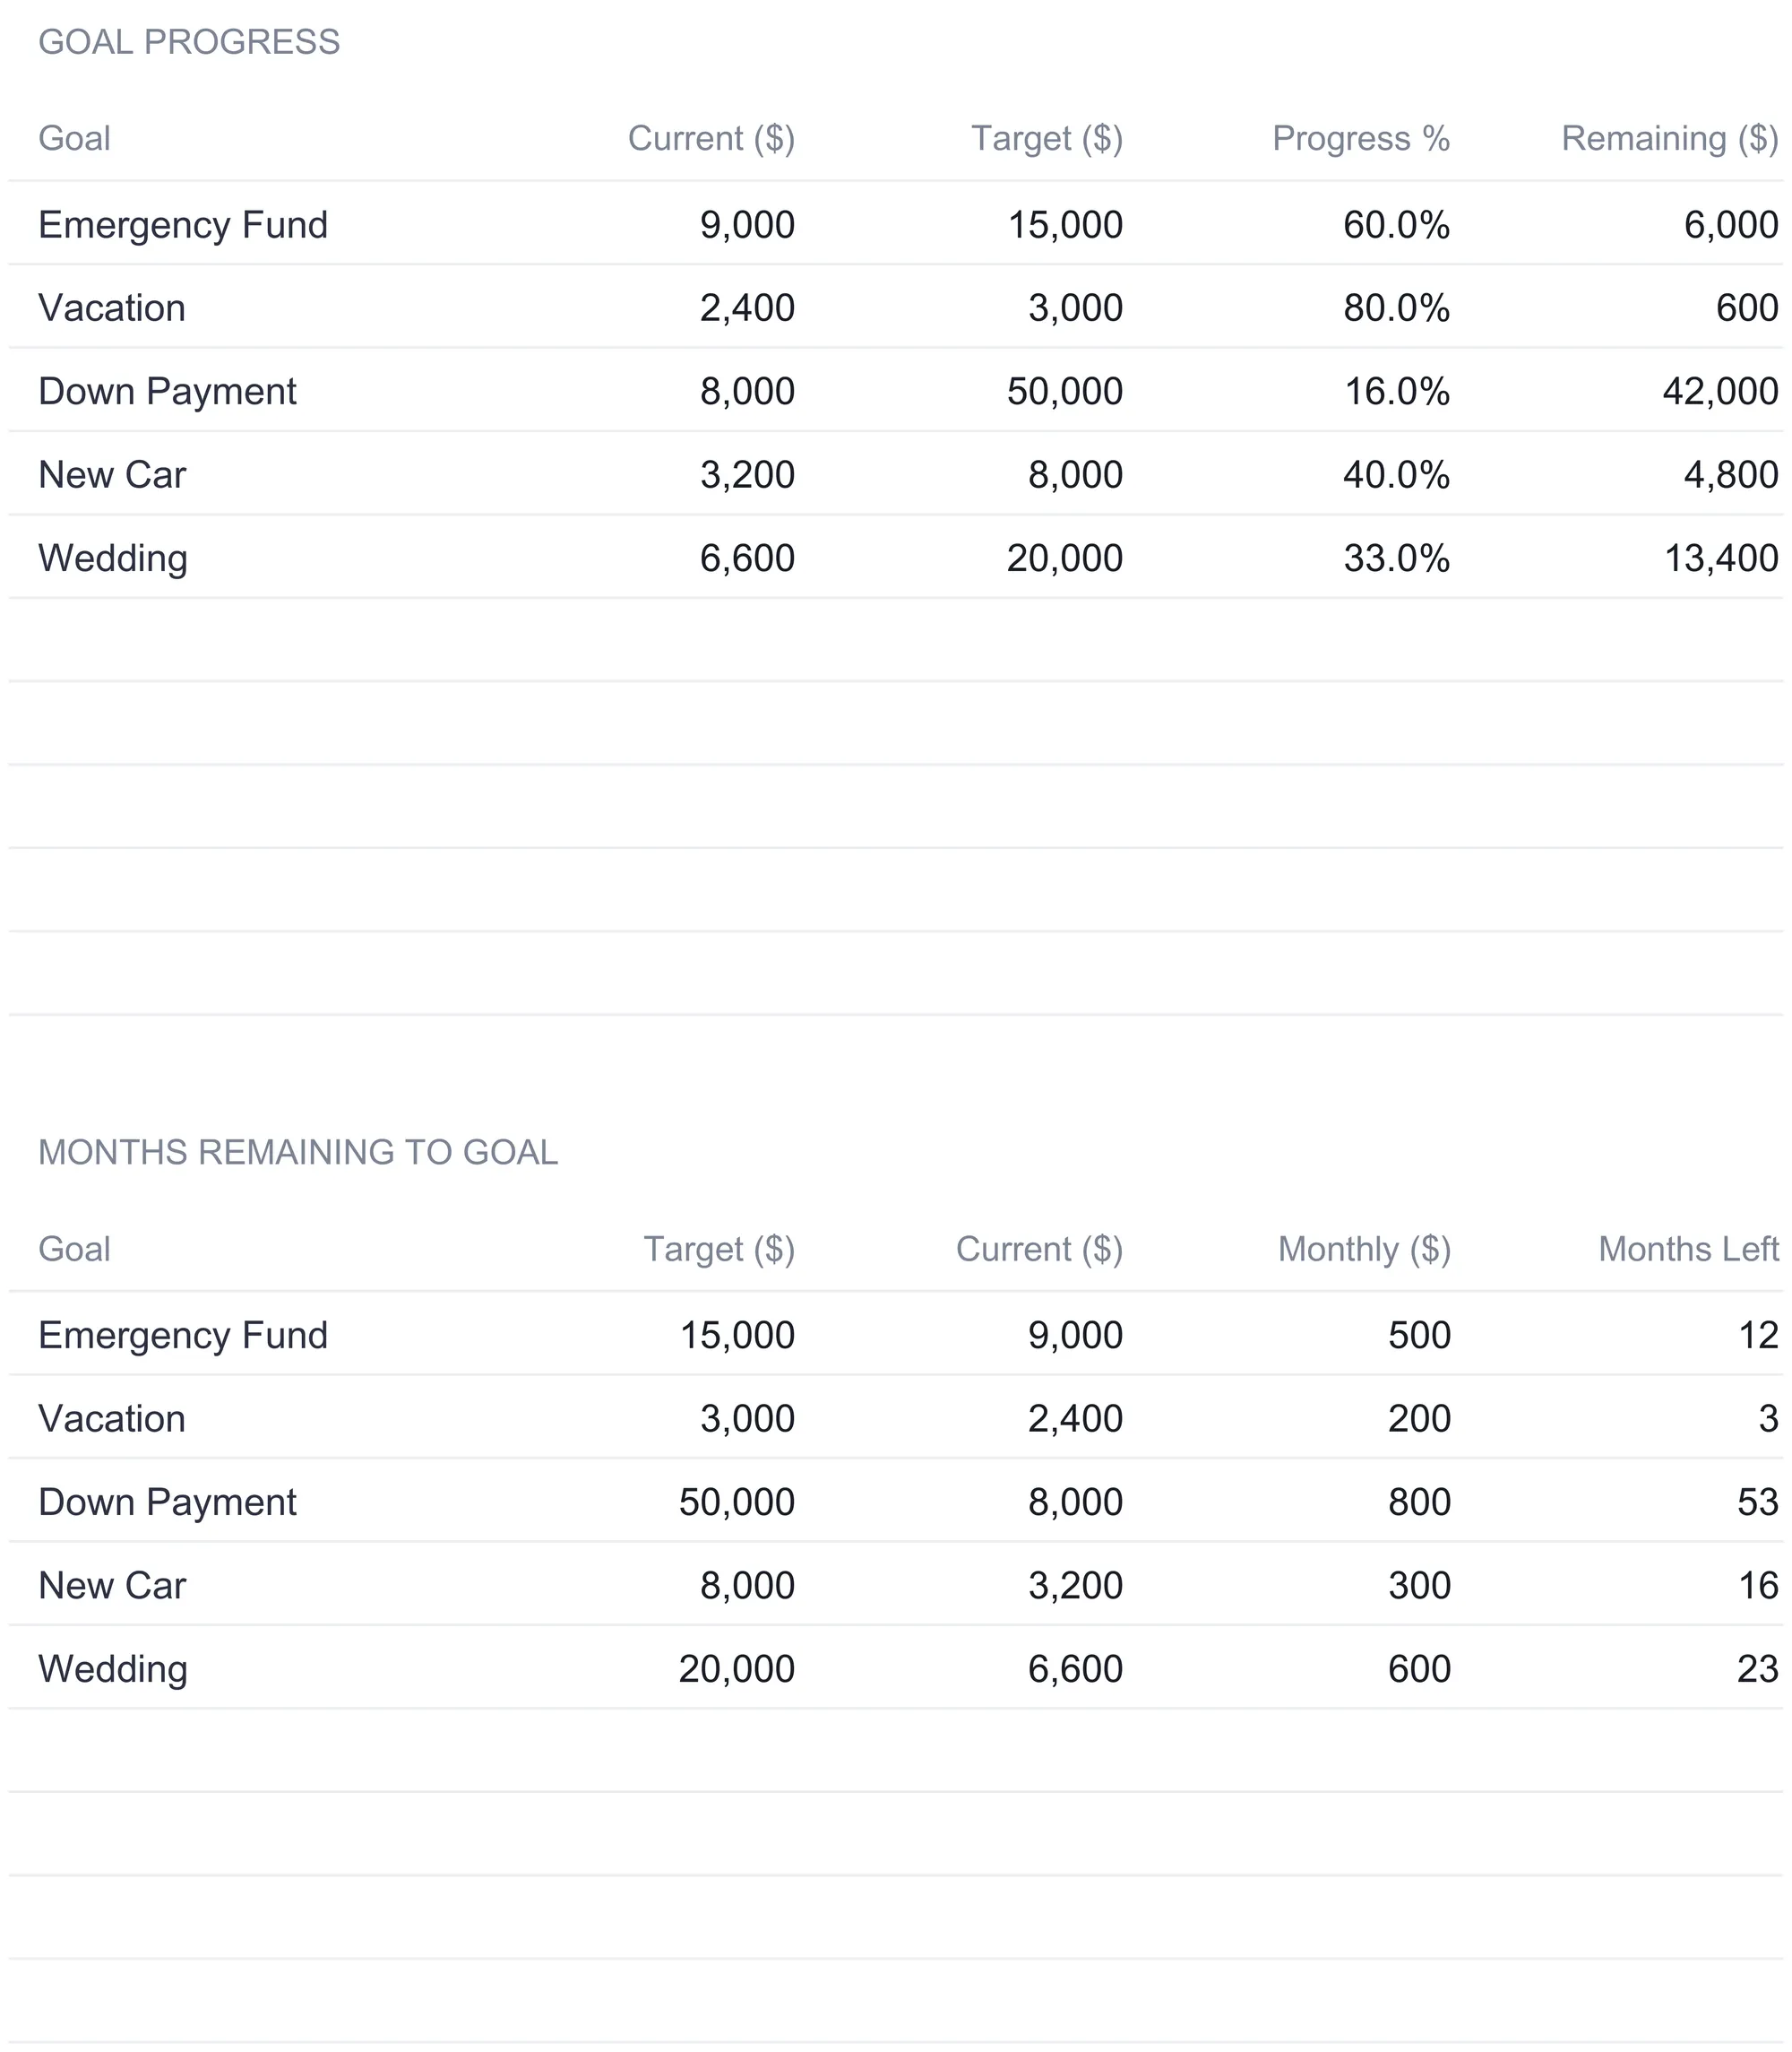Image resolution: width=1792 pixels, height=2052 pixels.
Task: Click the 23 months left cell
Action: click(1758, 1669)
